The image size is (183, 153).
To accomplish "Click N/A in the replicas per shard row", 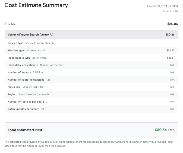I will tap(172, 102).
